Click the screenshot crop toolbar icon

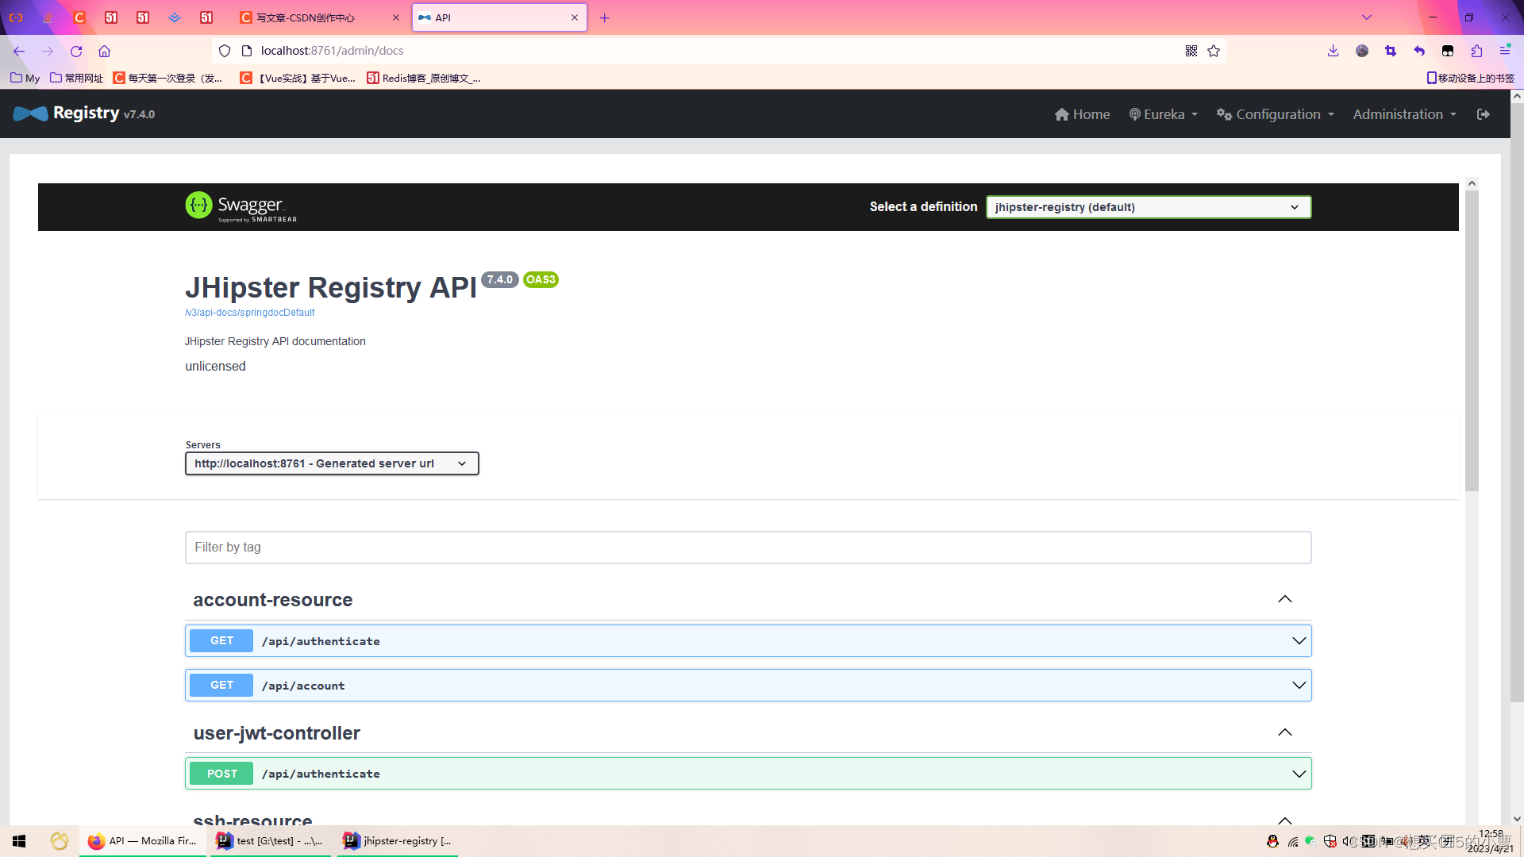1391,51
